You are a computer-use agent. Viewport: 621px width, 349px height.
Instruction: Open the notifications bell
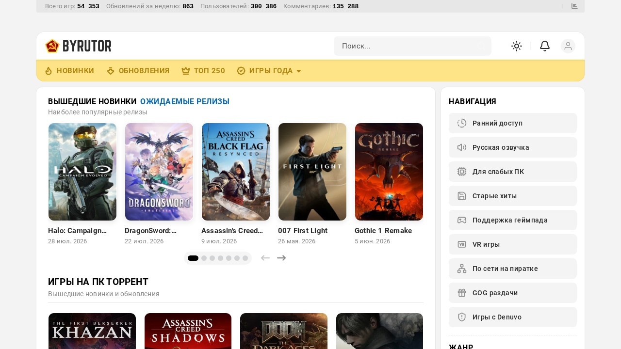tap(545, 46)
